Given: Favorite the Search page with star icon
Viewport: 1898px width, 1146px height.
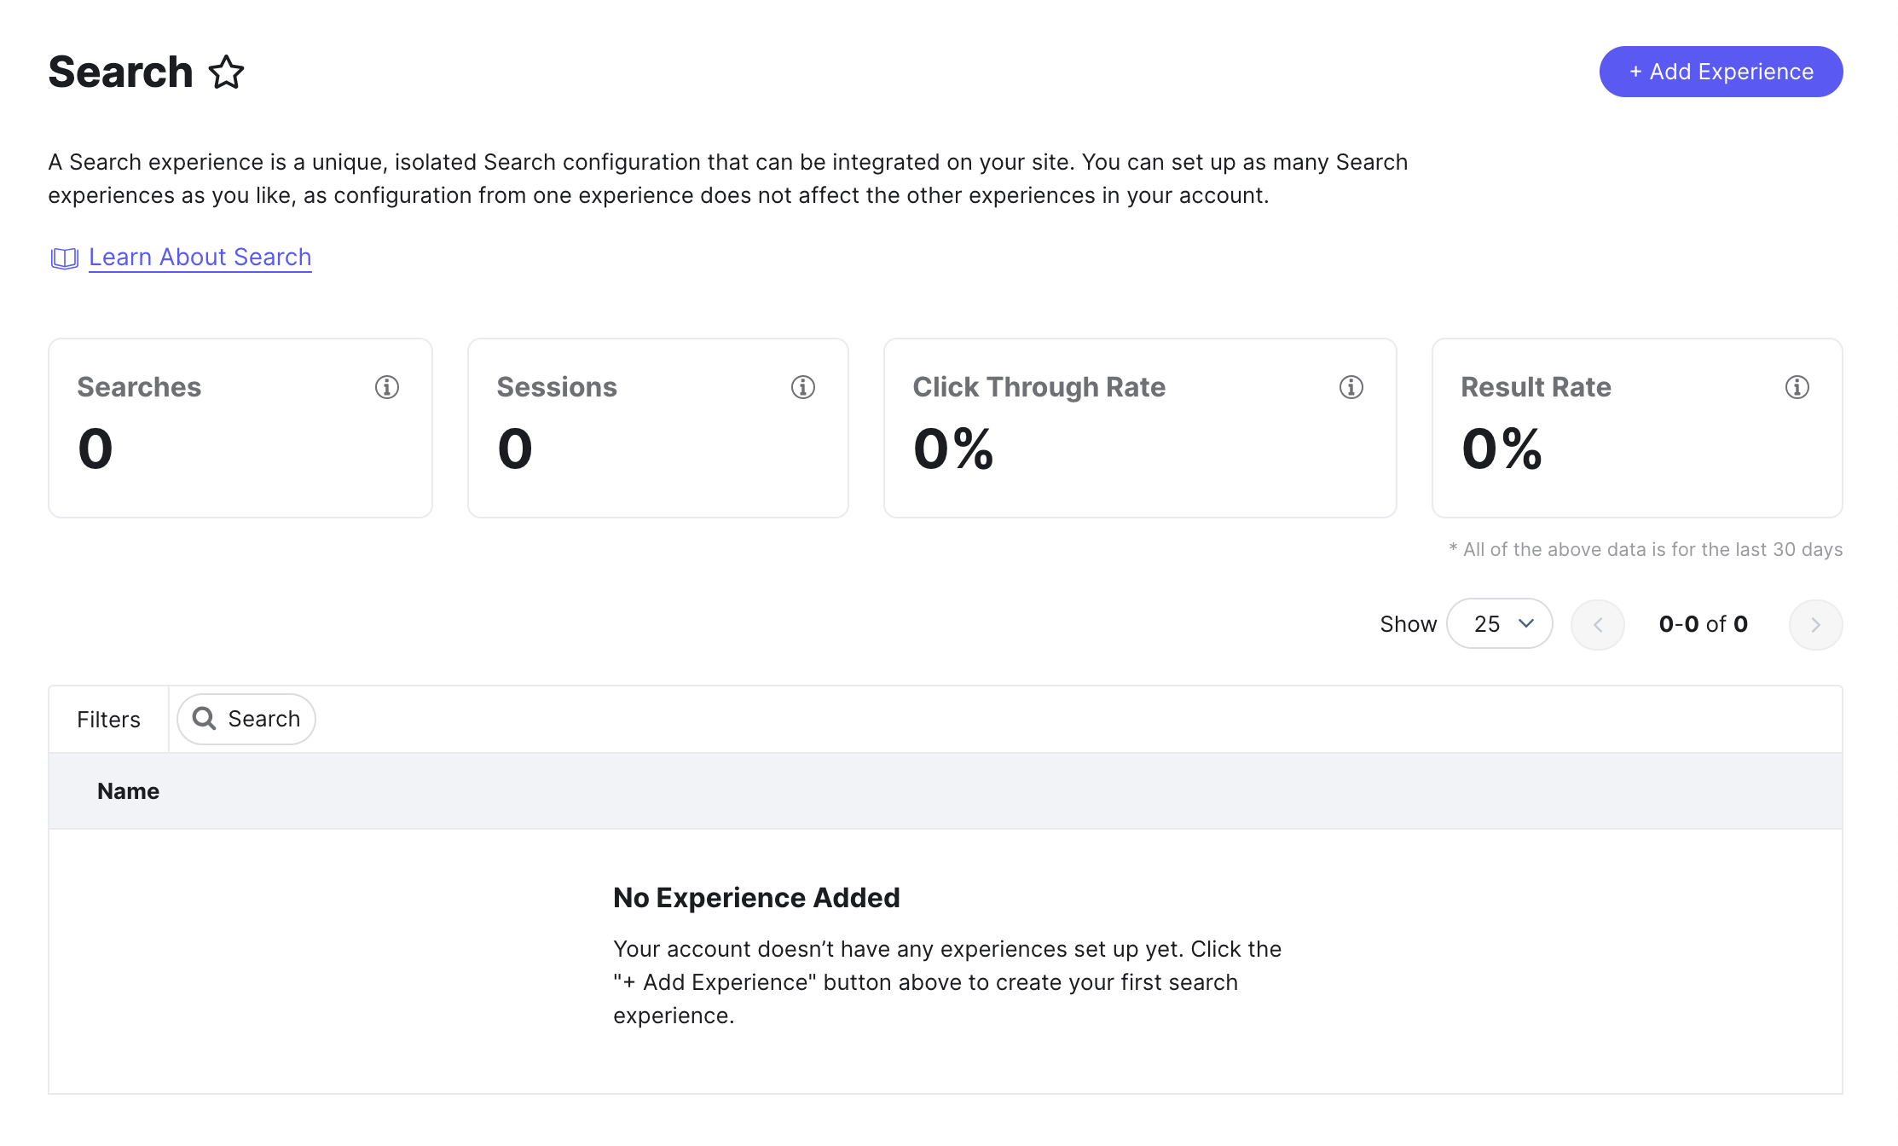Looking at the screenshot, I should pyautogui.click(x=226, y=72).
